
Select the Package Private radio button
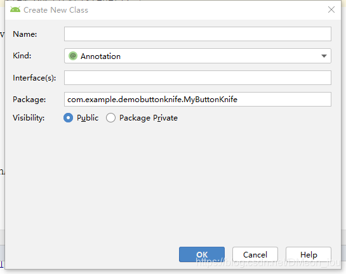pyautogui.click(x=110, y=118)
